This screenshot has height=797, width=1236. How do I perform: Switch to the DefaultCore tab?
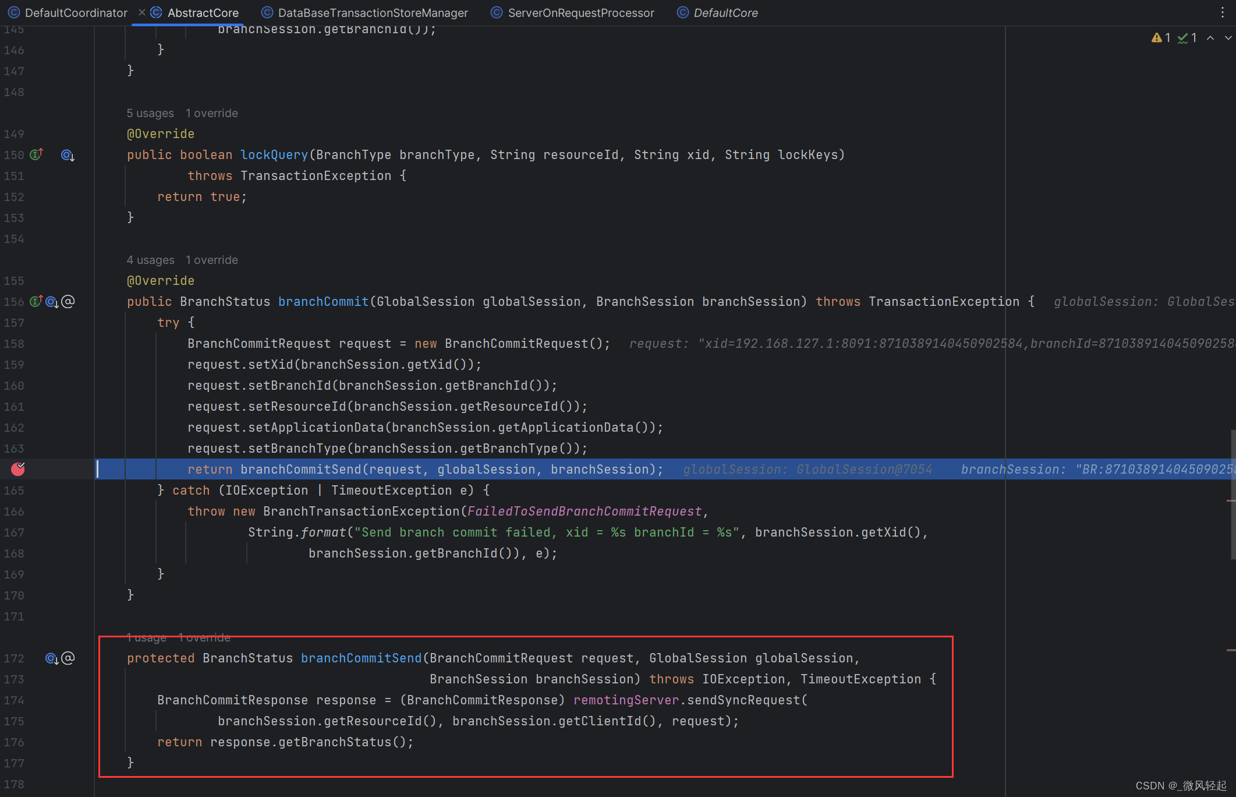pyautogui.click(x=718, y=13)
